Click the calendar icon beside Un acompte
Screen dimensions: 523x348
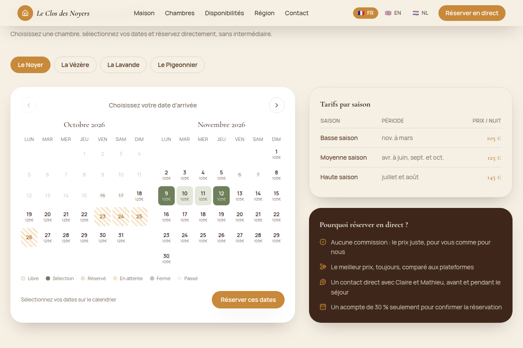pyautogui.click(x=323, y=307)
